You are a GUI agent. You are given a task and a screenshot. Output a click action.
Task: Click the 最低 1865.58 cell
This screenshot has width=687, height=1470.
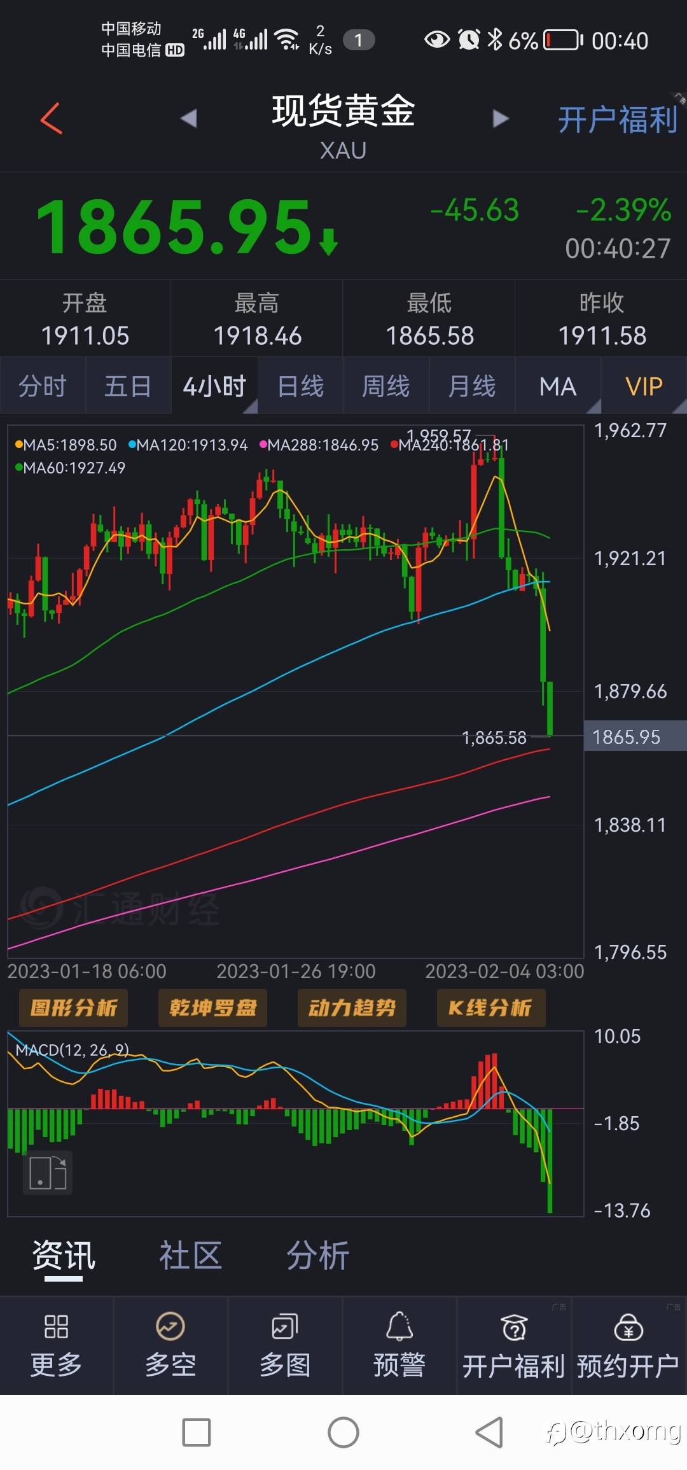tap(429, 319)
